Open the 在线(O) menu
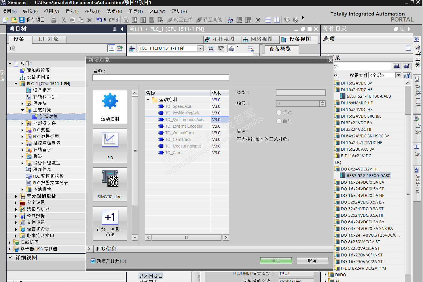 [93, 11]
